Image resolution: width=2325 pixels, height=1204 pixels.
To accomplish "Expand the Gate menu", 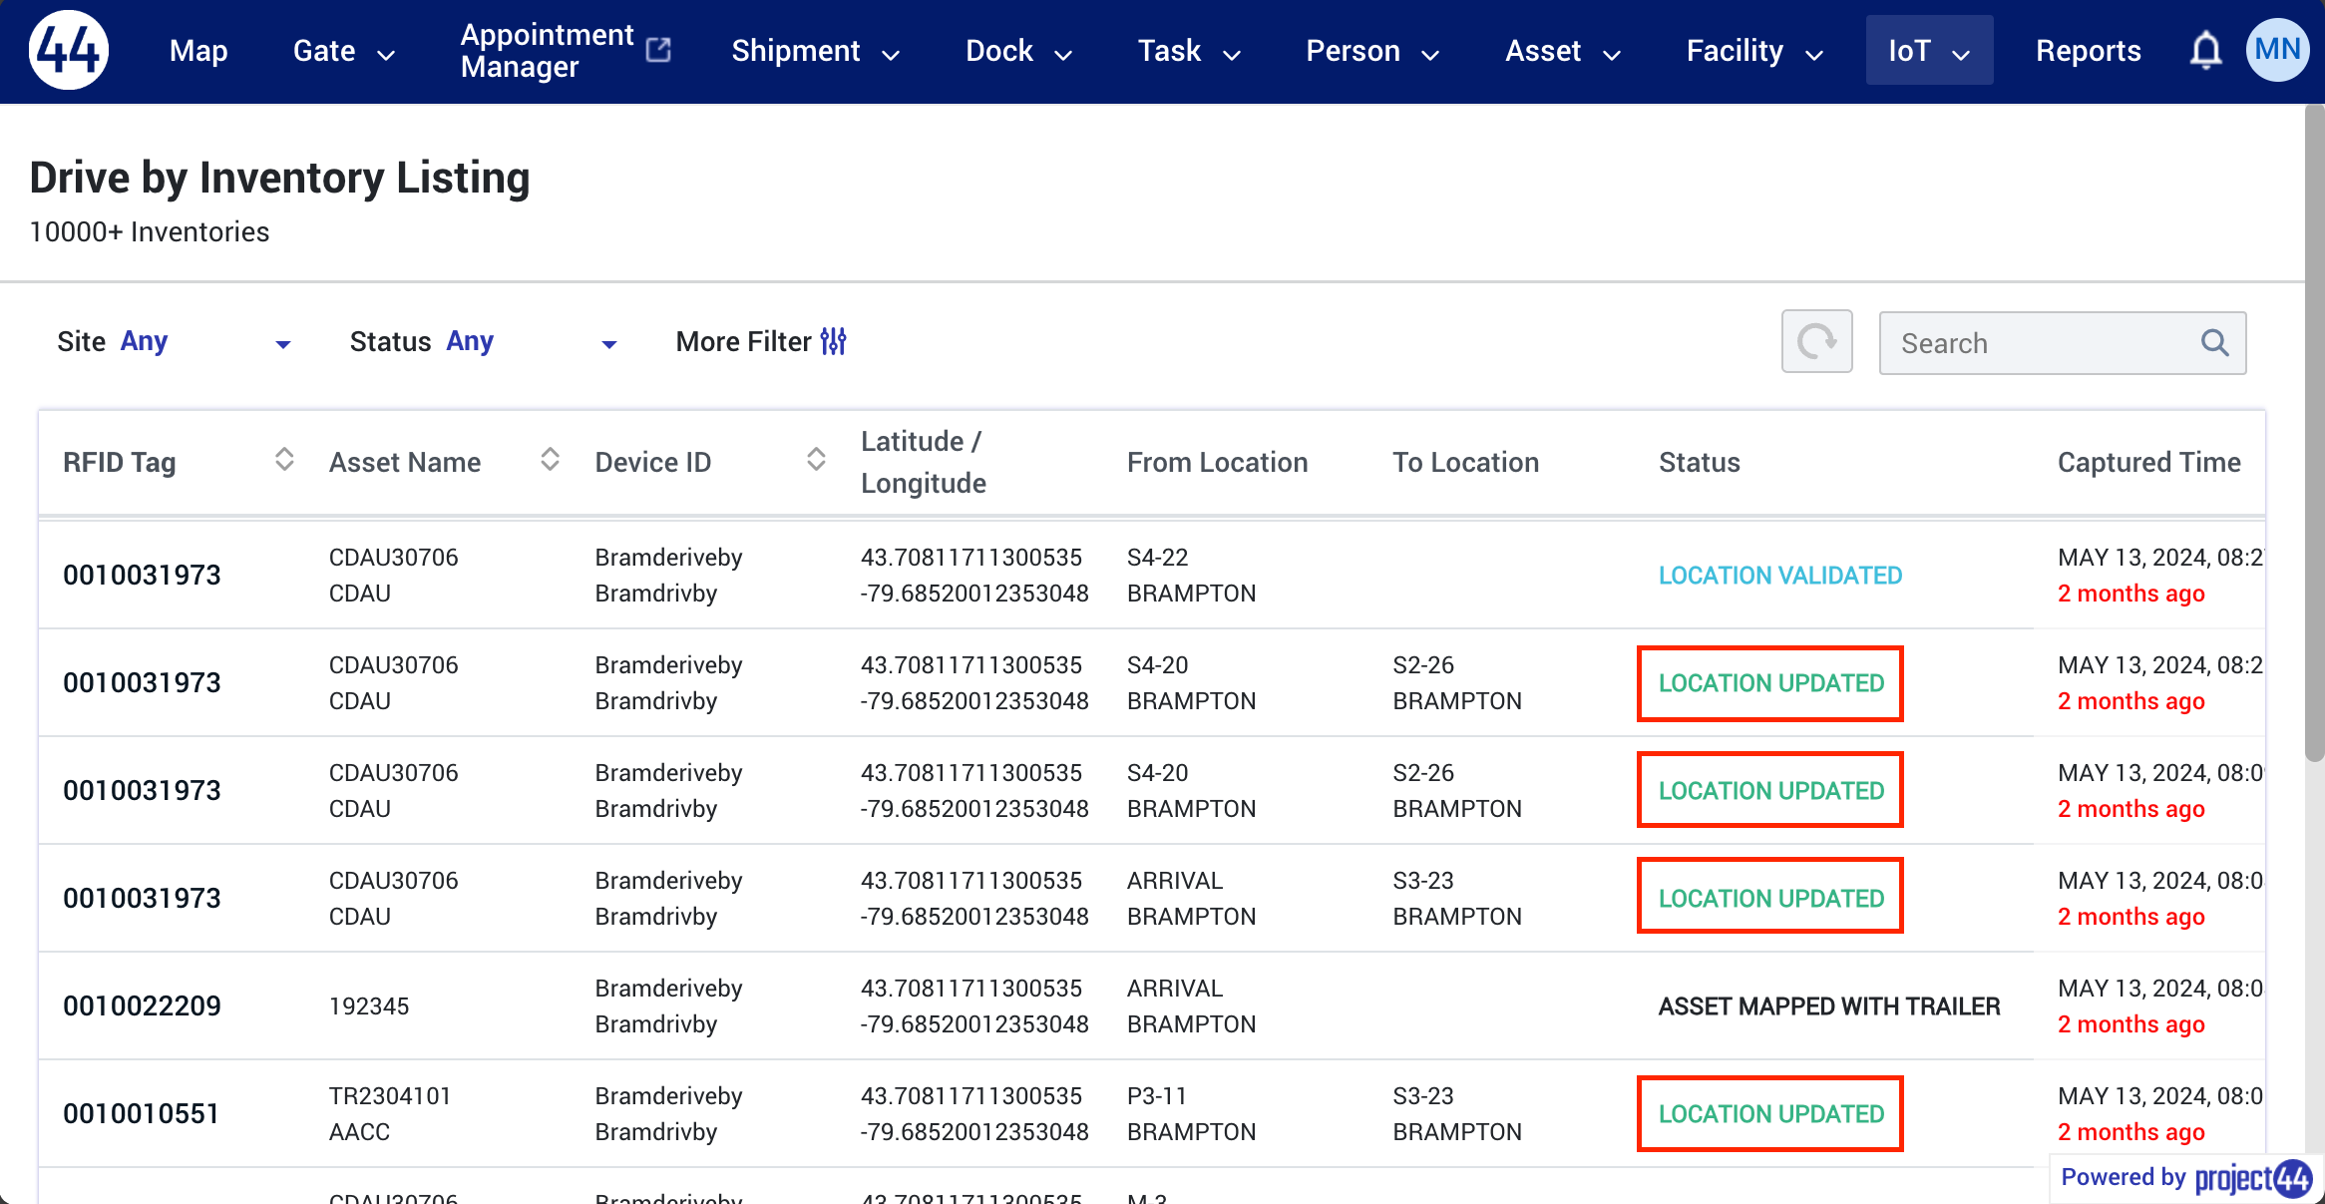I will [x=344, y=51].
